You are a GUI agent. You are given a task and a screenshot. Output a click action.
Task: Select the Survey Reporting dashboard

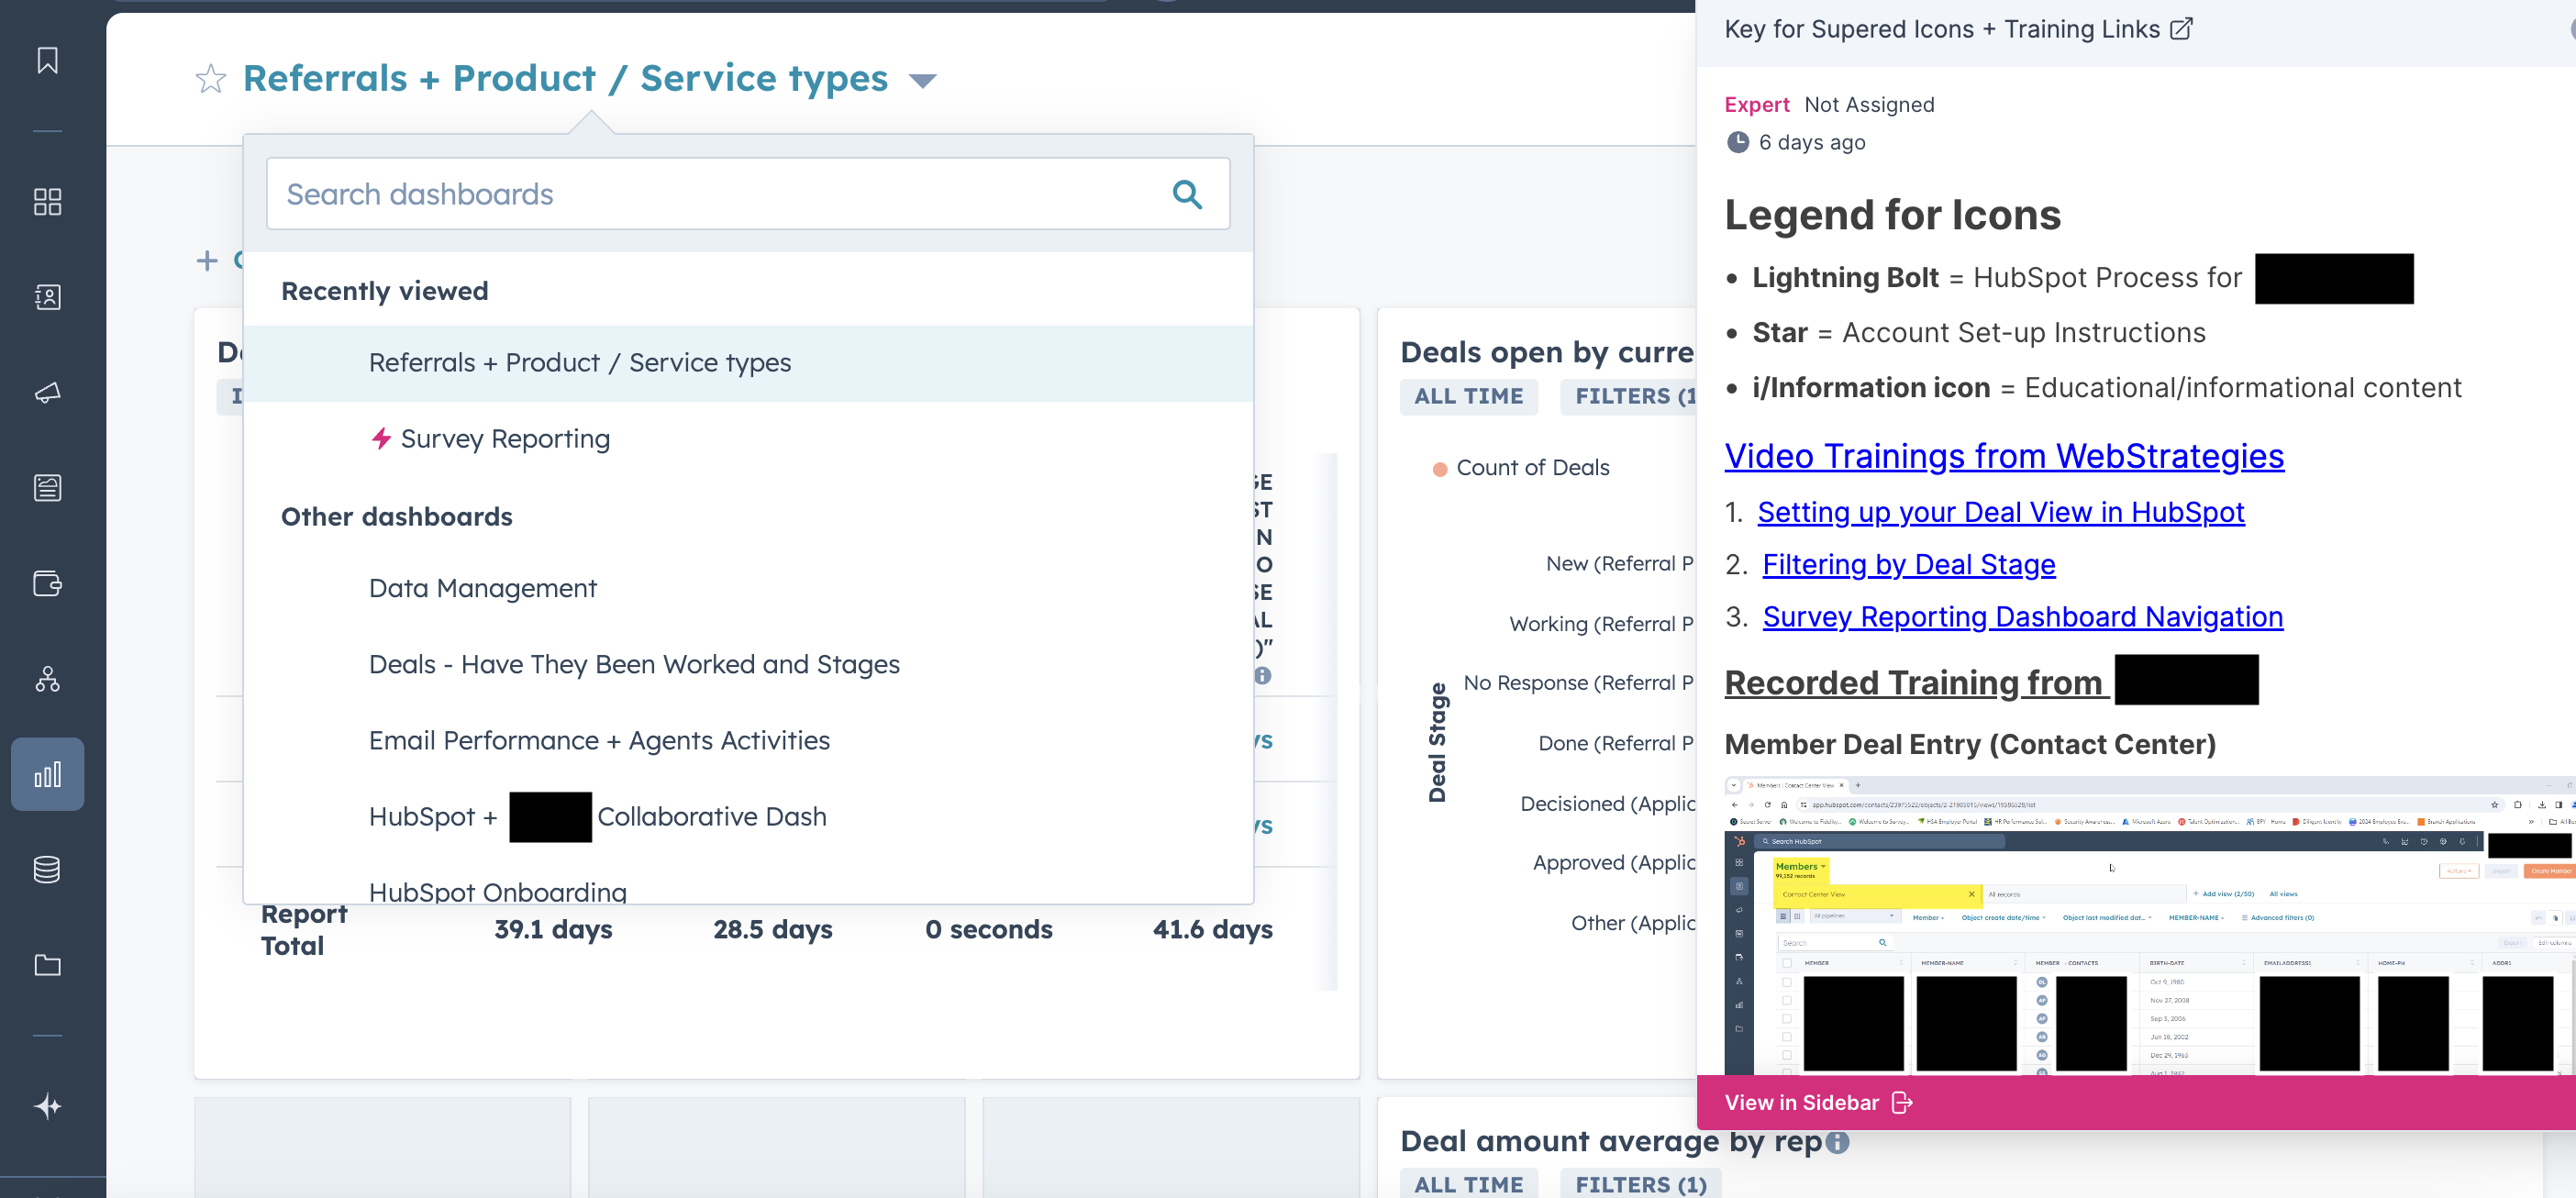click(748, 439)
